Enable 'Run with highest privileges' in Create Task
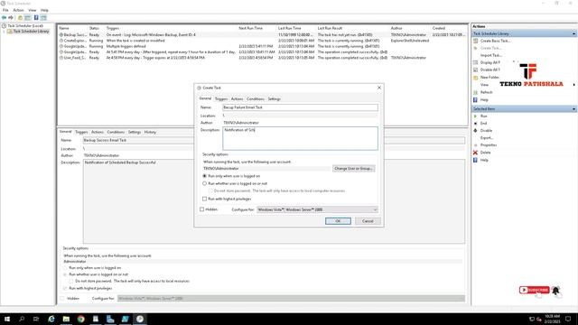This screenshot has height=325, width=578. point(205,199)
